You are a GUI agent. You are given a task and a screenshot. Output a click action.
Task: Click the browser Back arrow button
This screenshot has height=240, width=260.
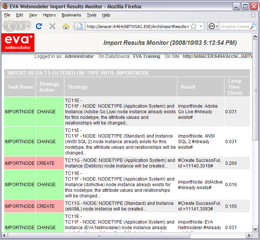pyautogui.click(x=10, y=26)
